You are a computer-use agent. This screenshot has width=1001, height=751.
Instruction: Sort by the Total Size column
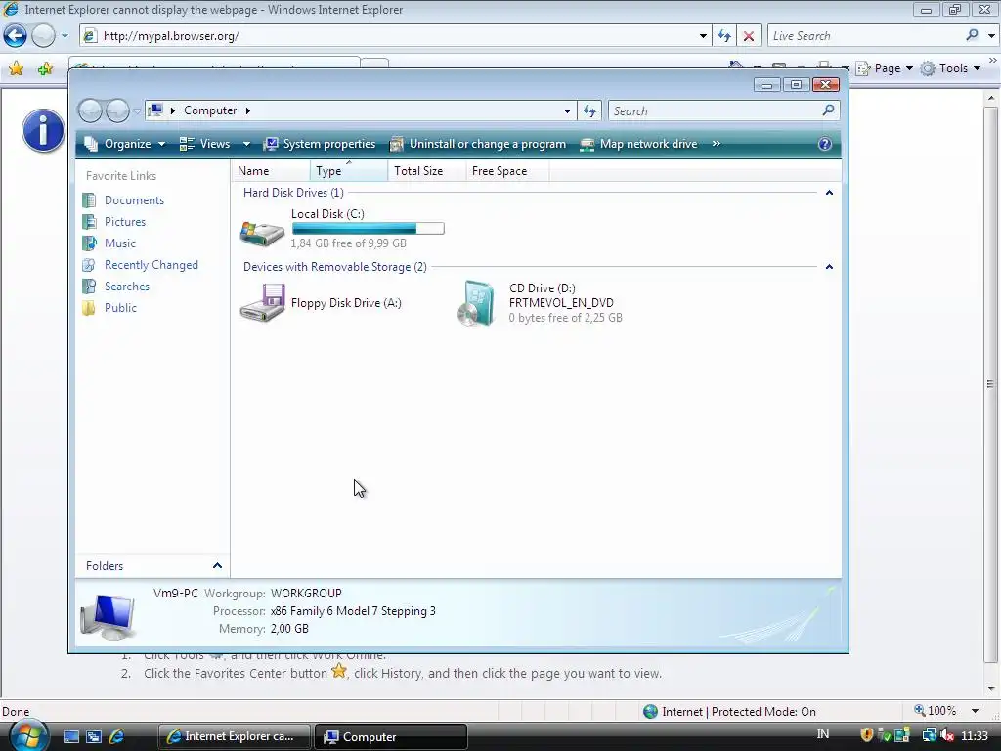427,170
